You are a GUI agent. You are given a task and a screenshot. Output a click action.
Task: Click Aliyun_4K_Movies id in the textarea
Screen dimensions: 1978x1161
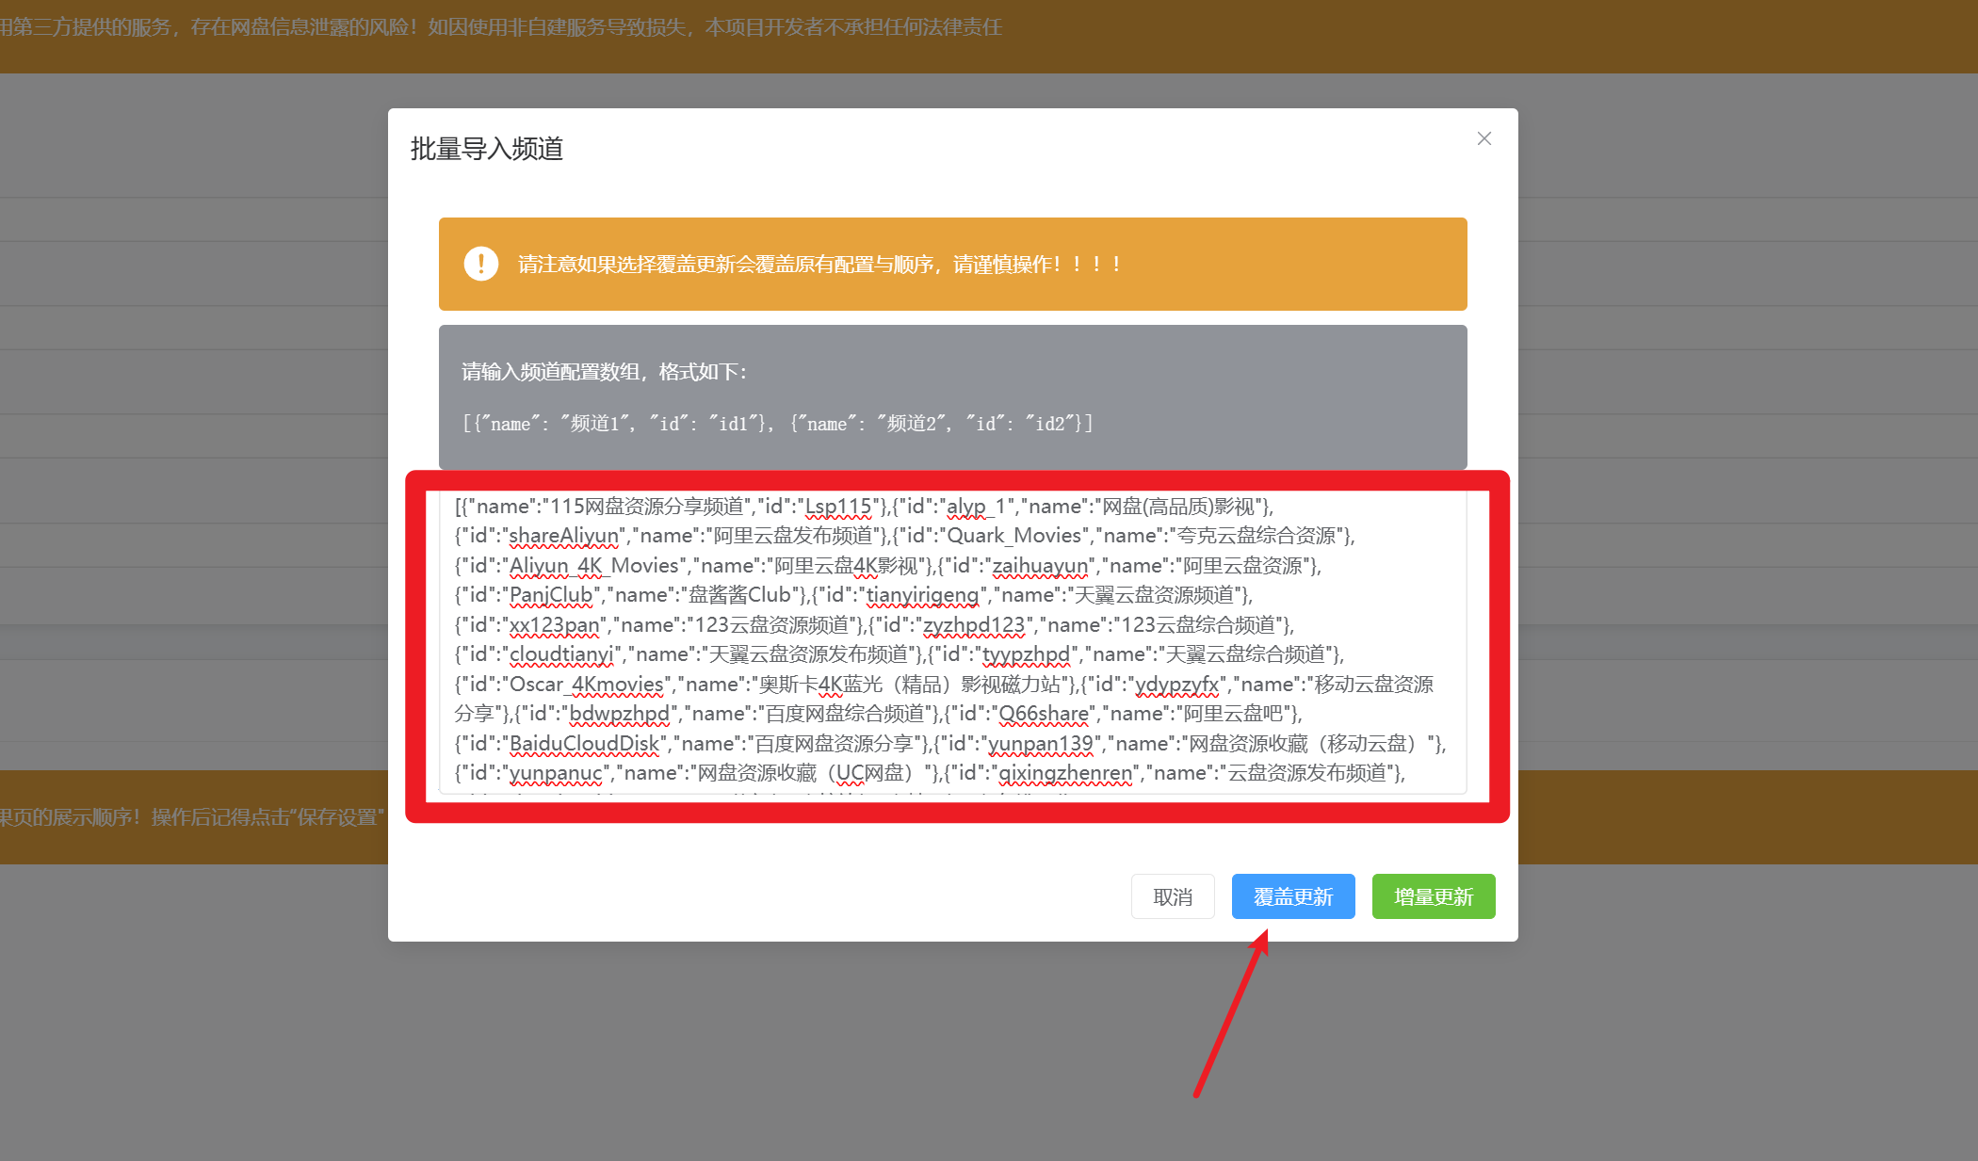(593, 566)
